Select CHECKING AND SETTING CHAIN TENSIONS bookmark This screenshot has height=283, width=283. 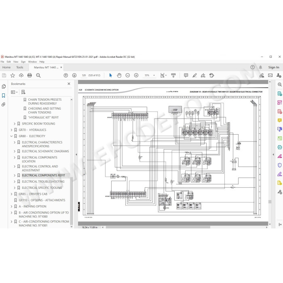44,110
